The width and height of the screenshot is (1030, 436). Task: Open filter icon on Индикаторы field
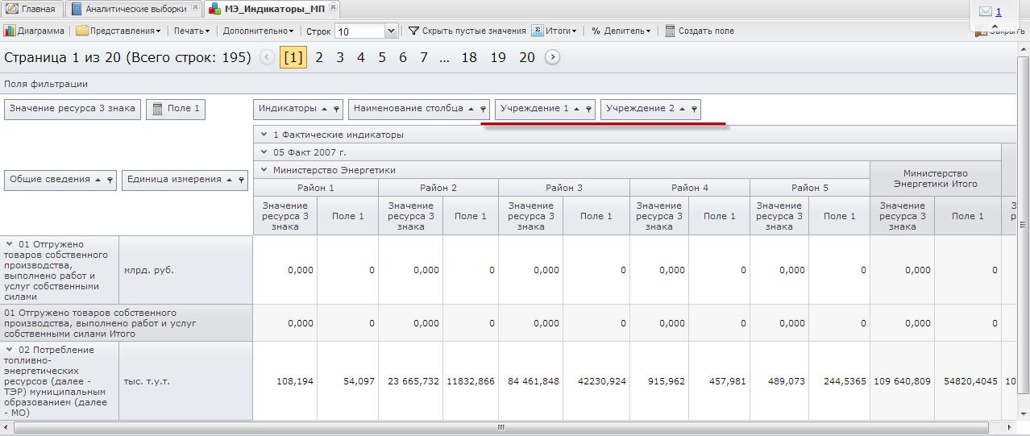337,110
